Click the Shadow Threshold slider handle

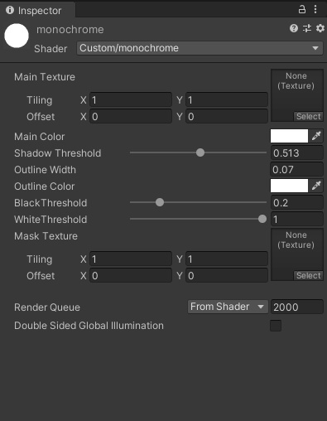[200, 152]
